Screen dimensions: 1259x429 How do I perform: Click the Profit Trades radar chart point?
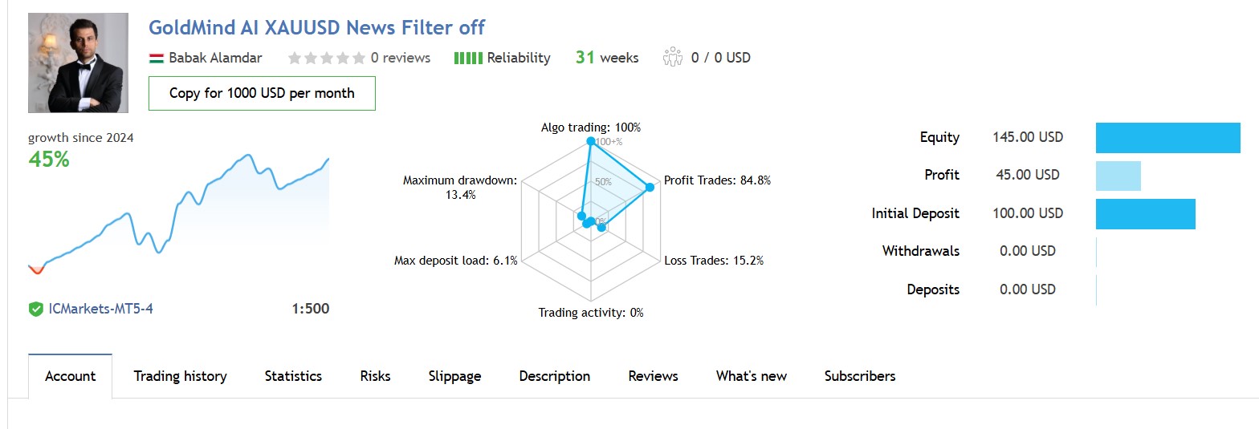[650, 187]
